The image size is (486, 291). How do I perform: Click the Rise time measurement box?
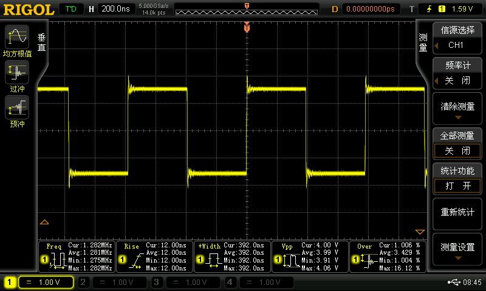tap(154, 257)
